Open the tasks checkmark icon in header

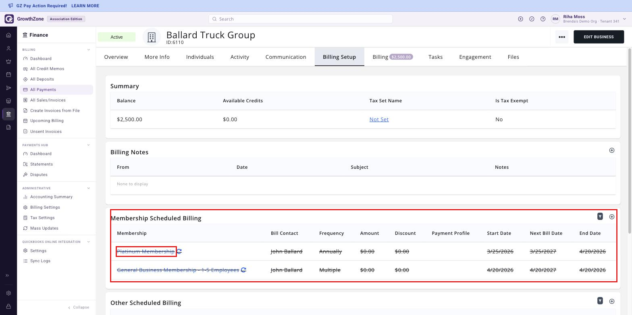click(532, 19)
